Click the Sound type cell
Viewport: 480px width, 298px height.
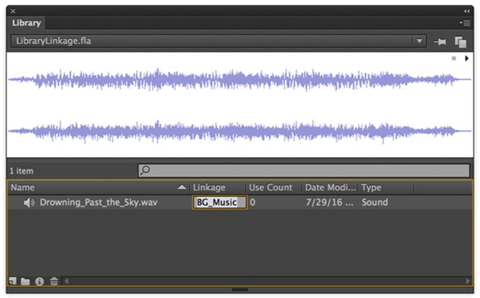374,202
